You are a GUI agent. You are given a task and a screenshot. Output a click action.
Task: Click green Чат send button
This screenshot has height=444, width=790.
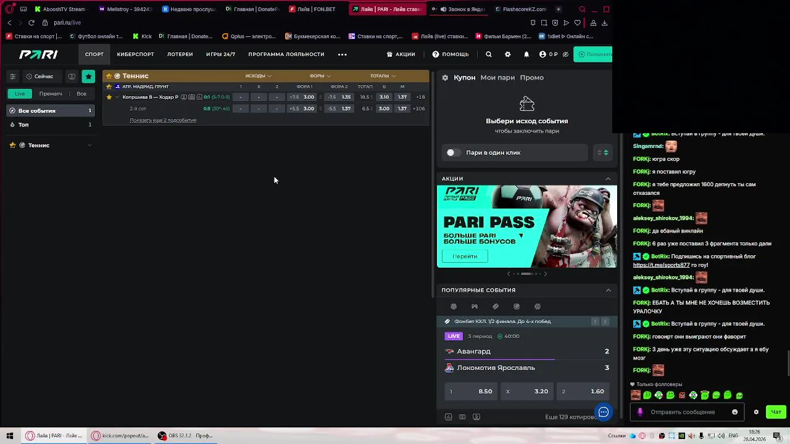pyautogui.click(x=776, y=412)
